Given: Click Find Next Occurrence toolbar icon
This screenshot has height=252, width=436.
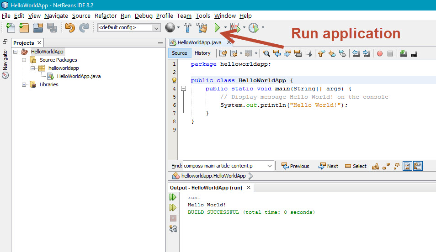Looking at the screenshot, I should pos(287,53).
